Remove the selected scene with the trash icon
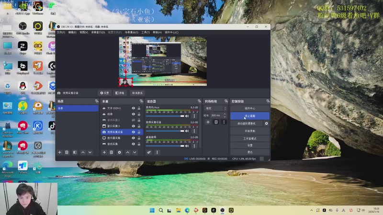The height and width of the screenshot is (215, 383). (x=67, y=152)
